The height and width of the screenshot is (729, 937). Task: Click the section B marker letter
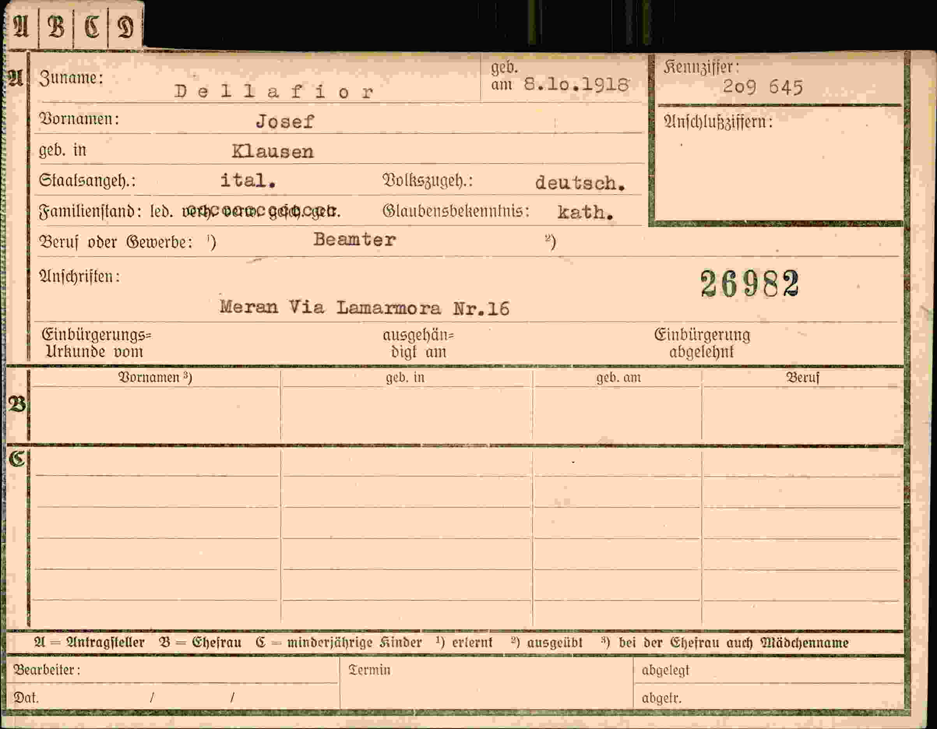click(17, 405)
